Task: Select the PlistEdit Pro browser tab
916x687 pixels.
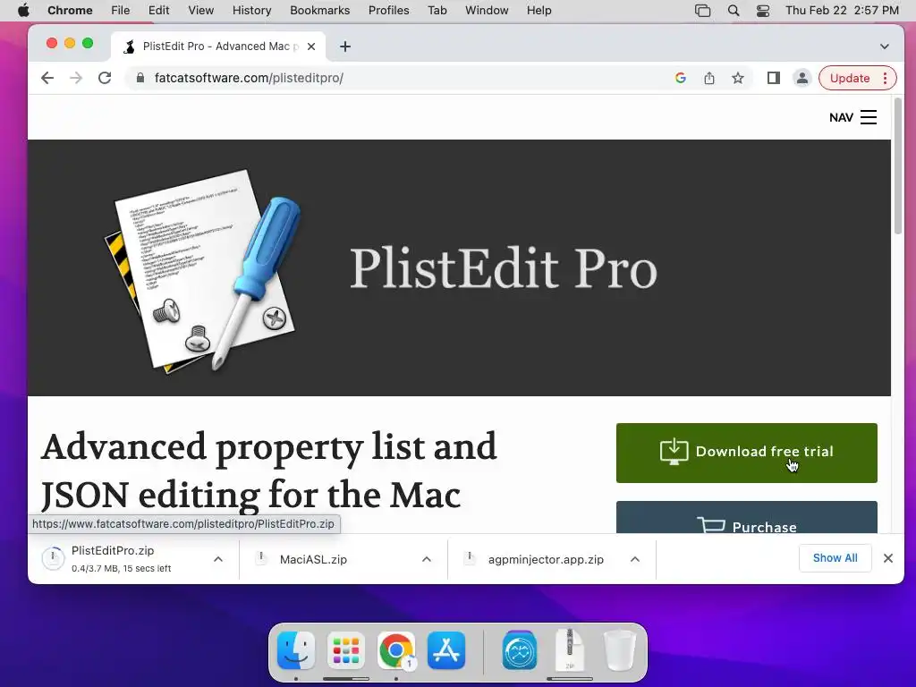Action: [x=217, y=47]
